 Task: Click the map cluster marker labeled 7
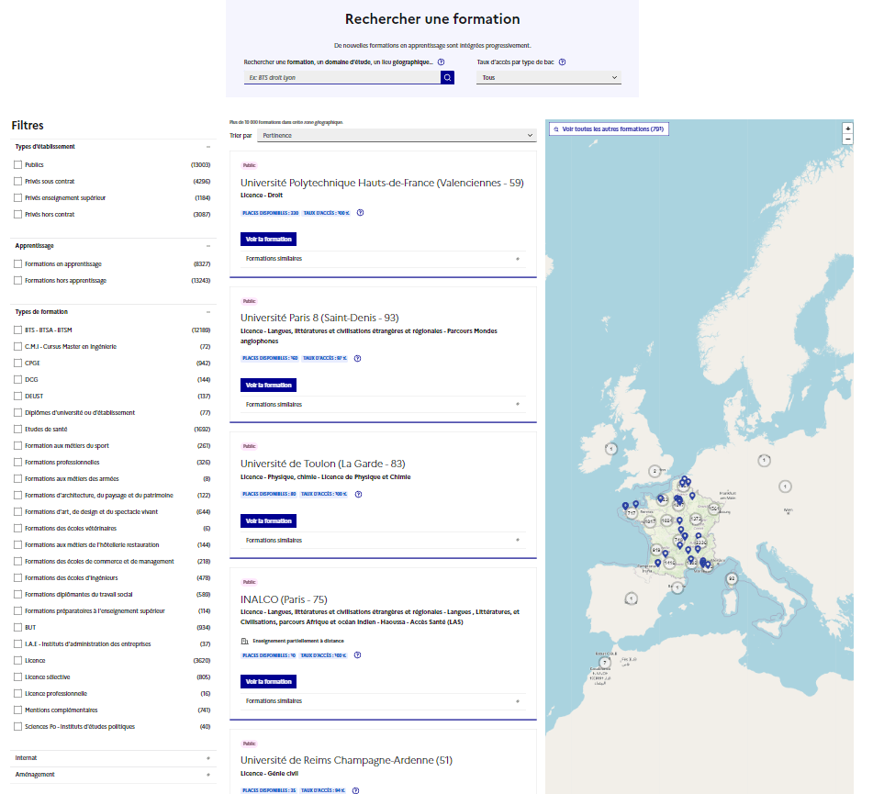605,661
